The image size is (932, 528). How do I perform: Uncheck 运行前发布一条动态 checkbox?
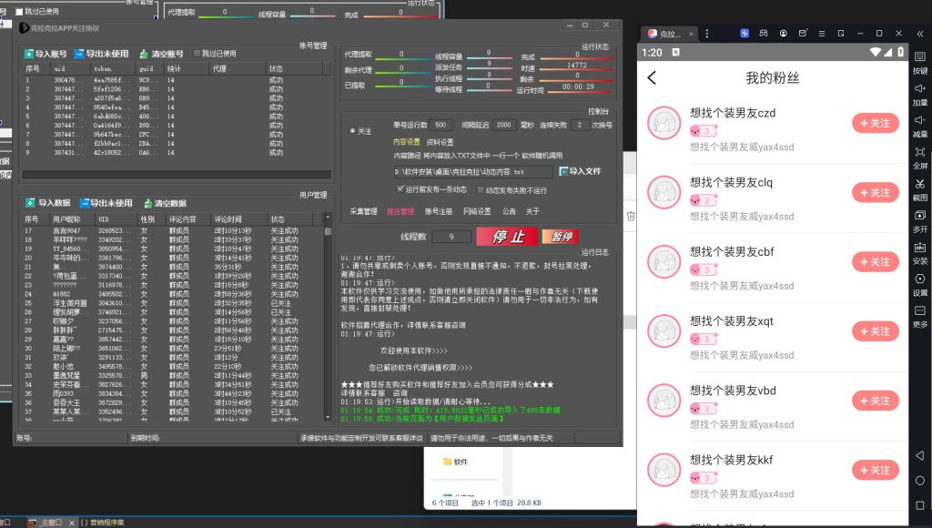click(400, 189)
